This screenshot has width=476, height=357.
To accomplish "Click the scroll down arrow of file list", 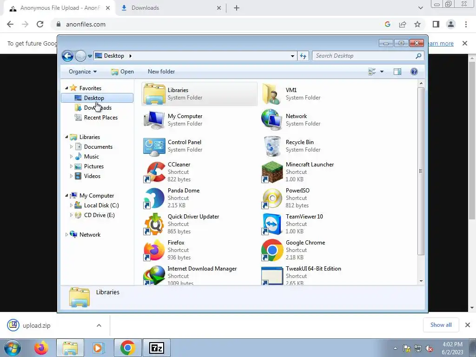I will coord(421,281).
